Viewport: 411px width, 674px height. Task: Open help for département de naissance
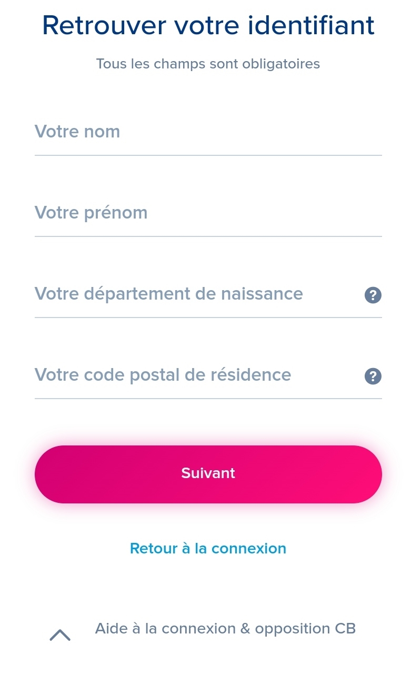point(373,295)
